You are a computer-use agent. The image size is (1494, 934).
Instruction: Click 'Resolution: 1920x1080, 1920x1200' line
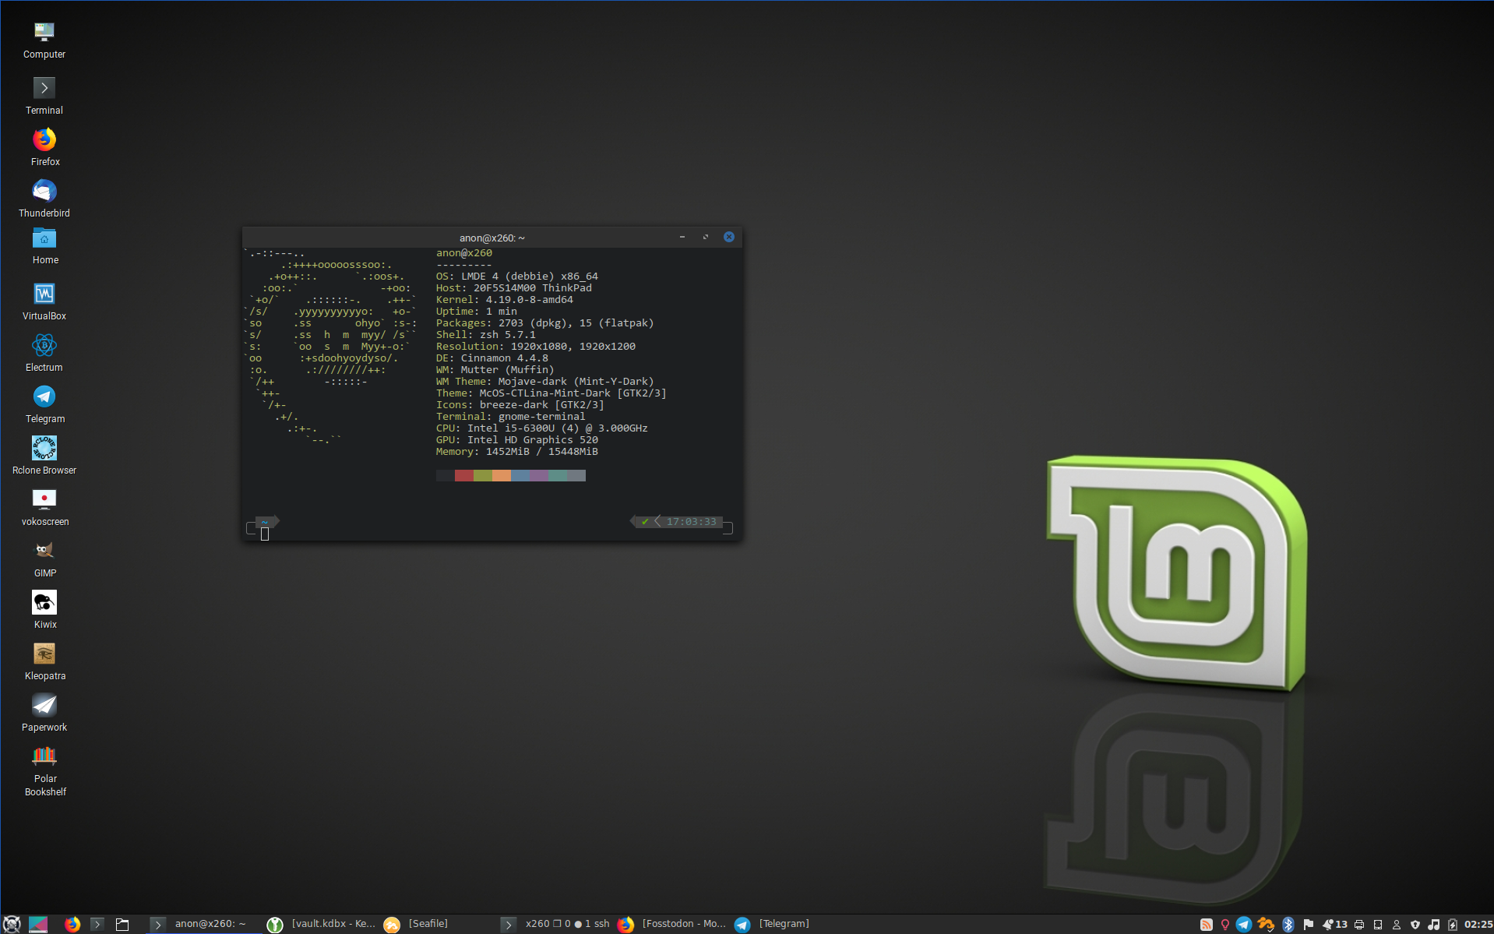click(536, 347)
